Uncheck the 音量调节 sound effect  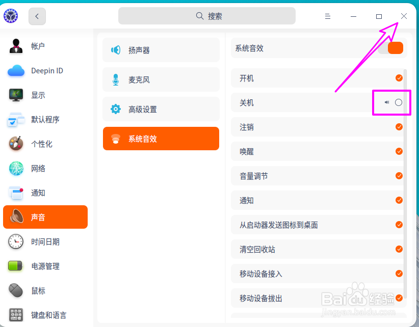[x=399, y=176]
